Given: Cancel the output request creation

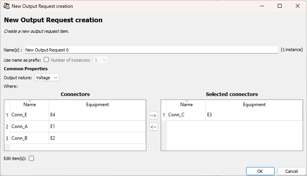Looking at the screenshot, I should click(x=291, y=171).
